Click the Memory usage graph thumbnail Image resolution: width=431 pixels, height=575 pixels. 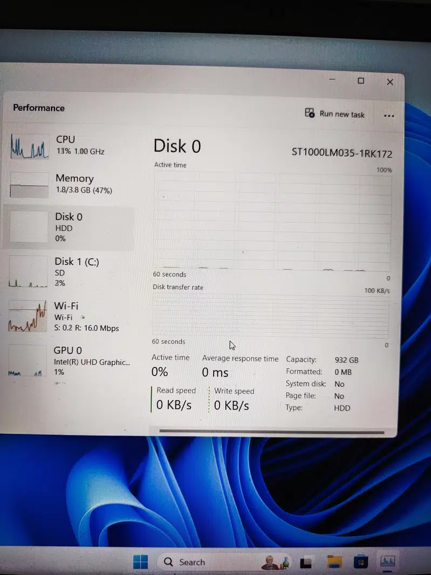[29, 186]
